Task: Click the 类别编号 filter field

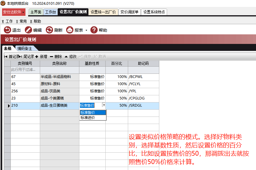Action: click(25, 70)
